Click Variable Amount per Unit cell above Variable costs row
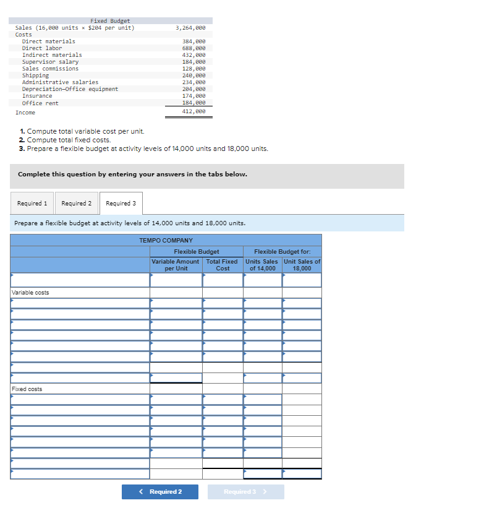Viewport: 497px width, 508px height. pyautogui.click(x=176, y=280)
